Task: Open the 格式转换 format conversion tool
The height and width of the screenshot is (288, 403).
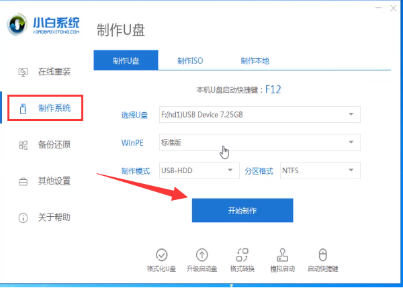Action: [242, 254]
